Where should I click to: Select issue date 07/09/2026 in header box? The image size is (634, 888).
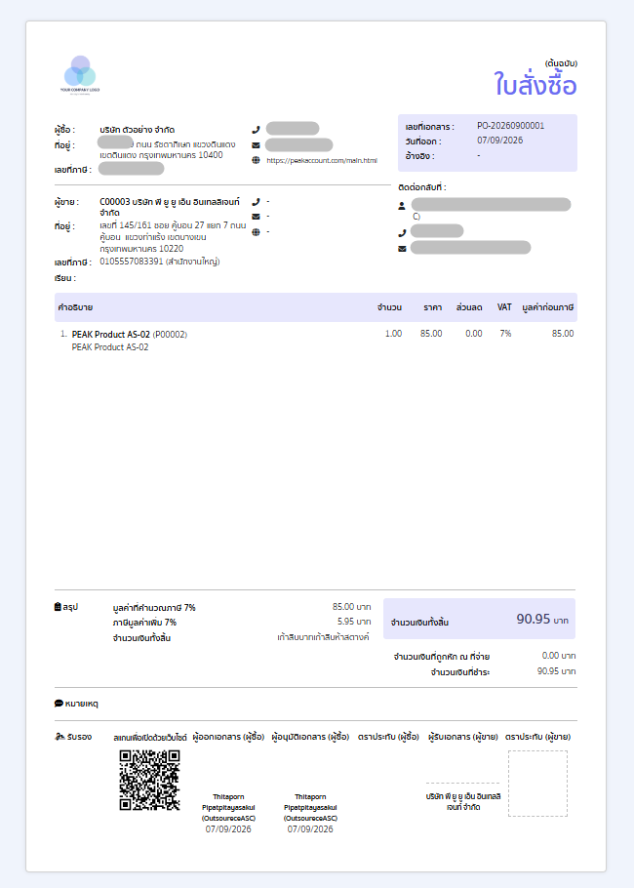coord(499,141)
